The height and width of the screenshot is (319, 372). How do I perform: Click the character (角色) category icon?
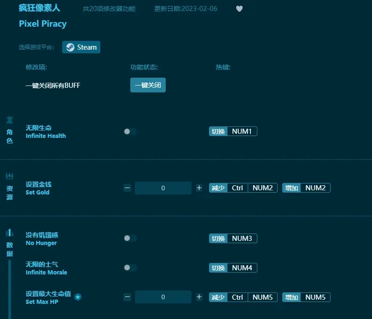10,120
